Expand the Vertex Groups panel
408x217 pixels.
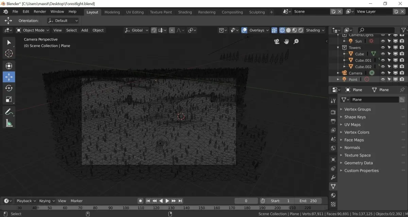357,109
